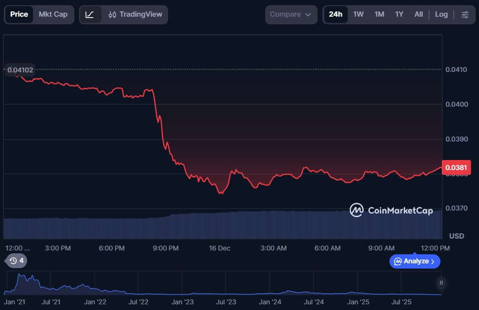
Task: Select the 1M time range
Action: (x=379, y=14)
